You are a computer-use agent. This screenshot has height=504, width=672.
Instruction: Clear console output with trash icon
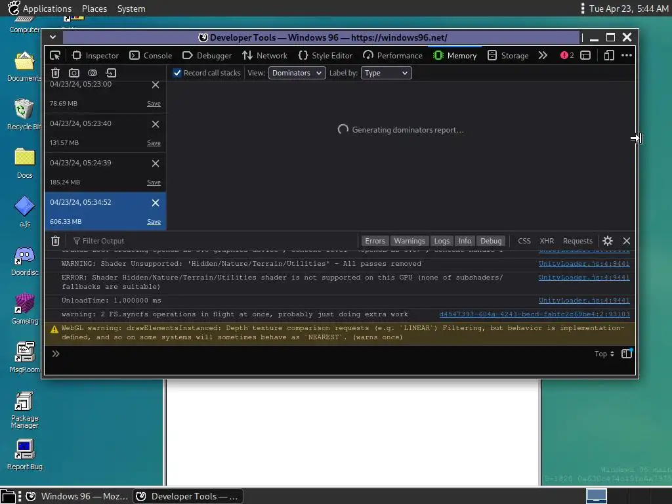55,241
